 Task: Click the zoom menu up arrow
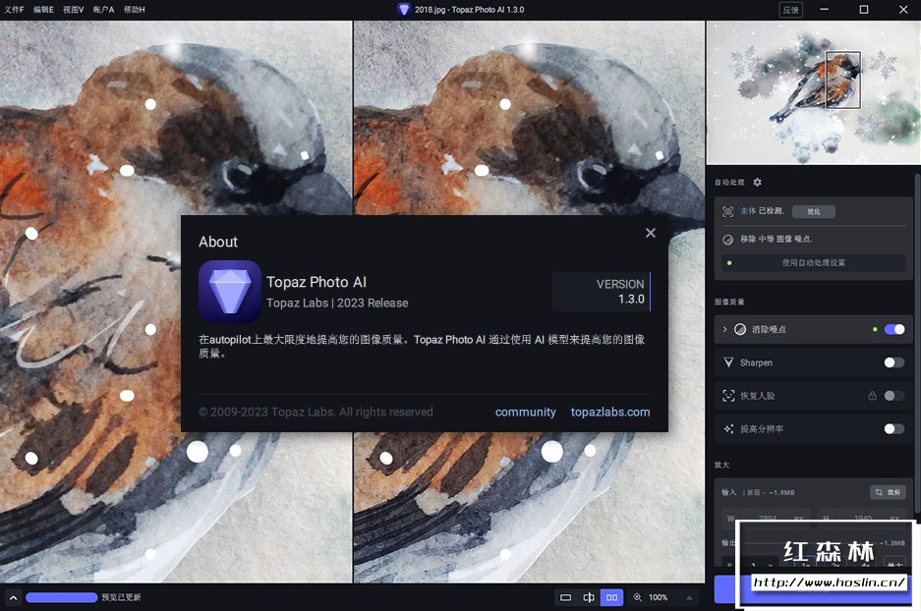(689, 598)
